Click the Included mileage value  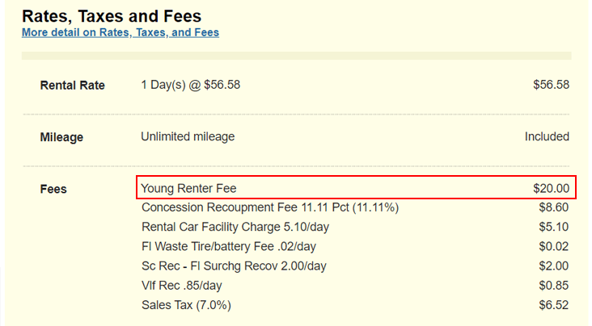[x=547, y=136]
